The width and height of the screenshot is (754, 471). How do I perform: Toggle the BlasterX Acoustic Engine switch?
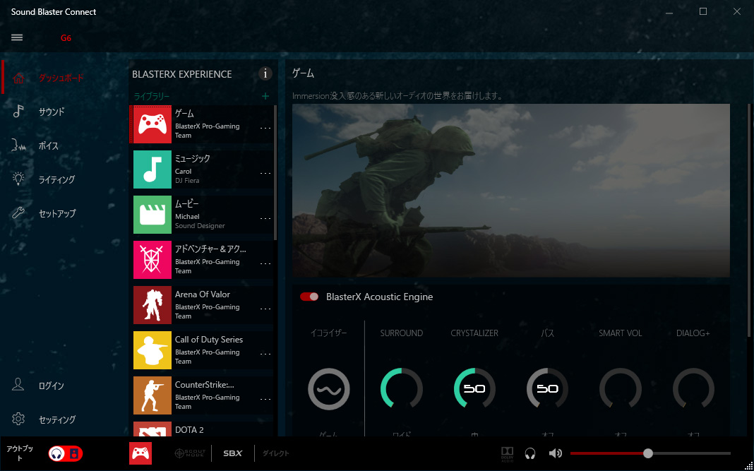[309, 297]
